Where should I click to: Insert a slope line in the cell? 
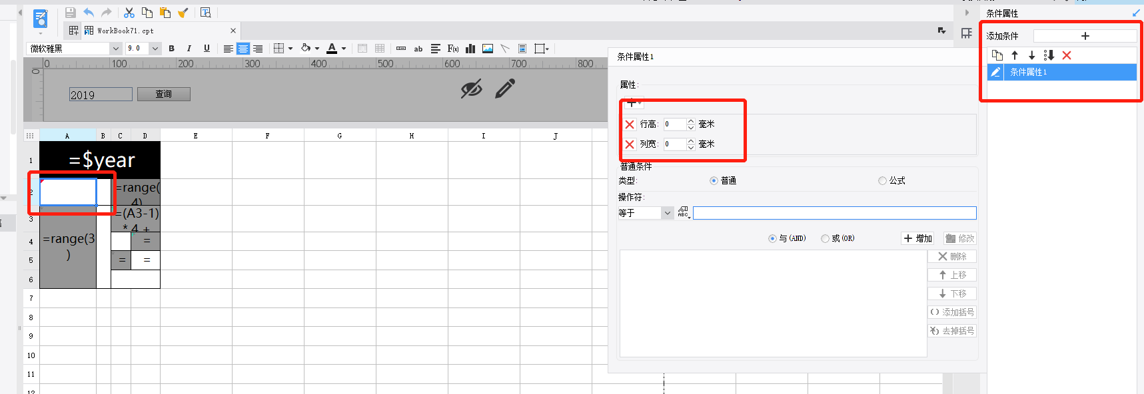[505, 49]
